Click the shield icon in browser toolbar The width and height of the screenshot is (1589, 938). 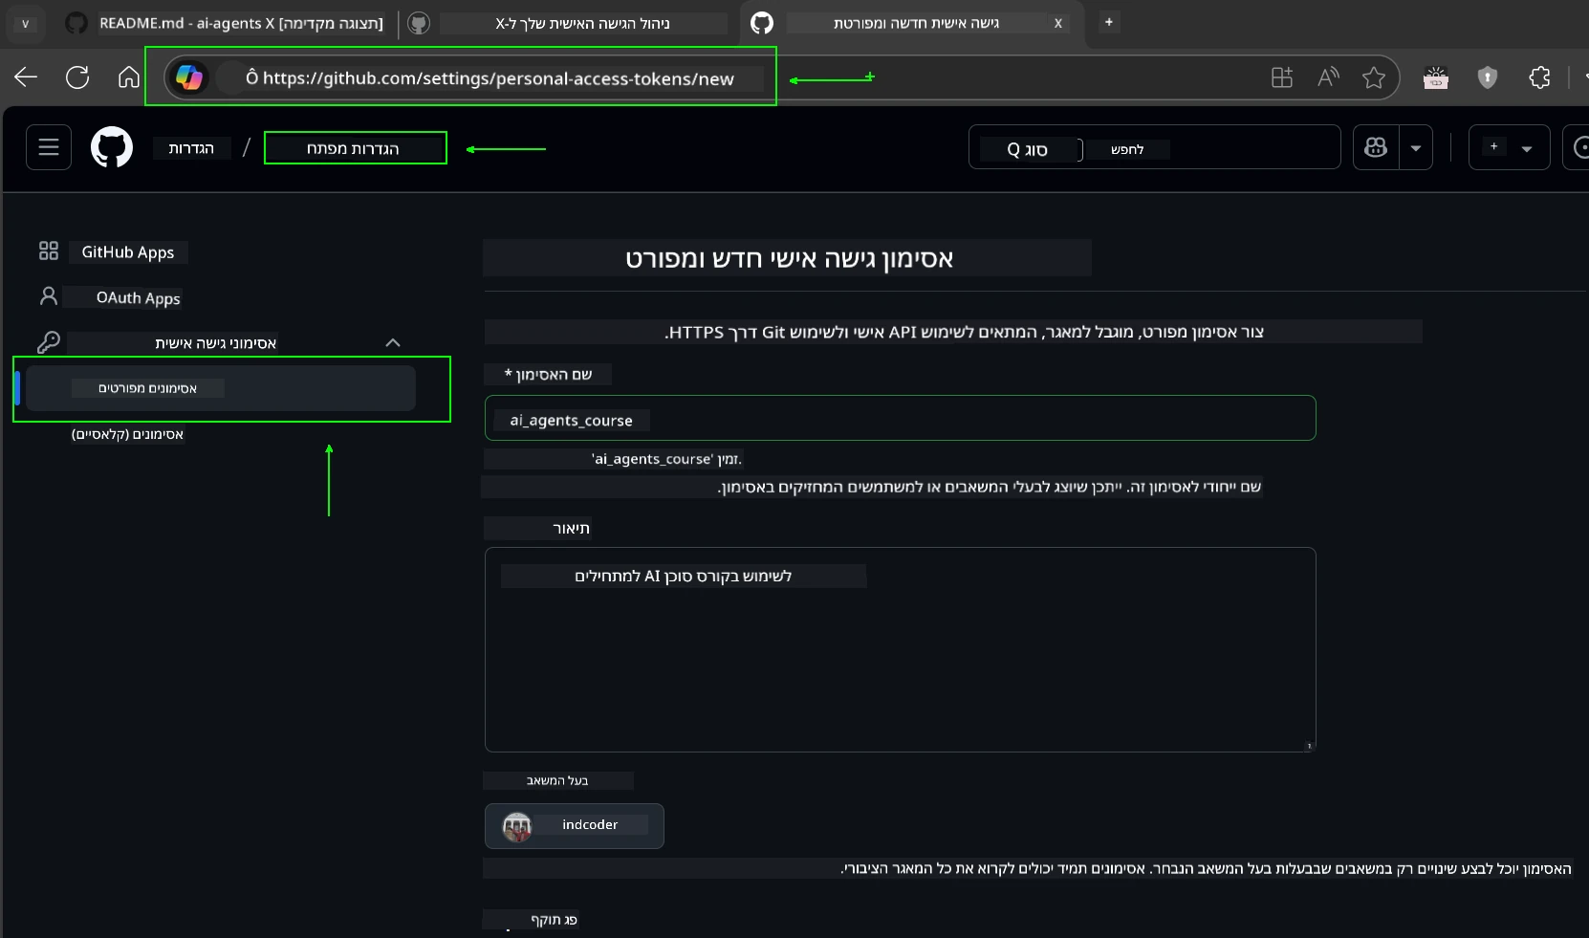pyautogui.click(x=1488, y=77)
